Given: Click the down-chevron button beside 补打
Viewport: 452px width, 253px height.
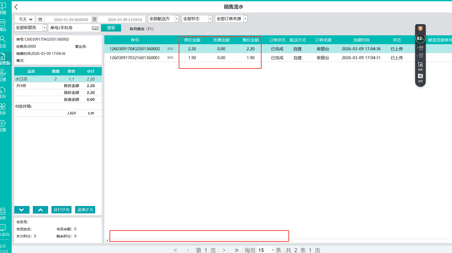Looking at the screenshot, I should pos(22,210).
